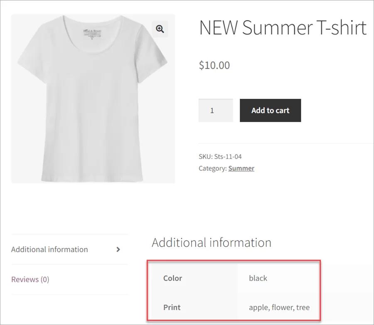Click the Print attribute label
The width and height of the screenshot is (374, 325).
[172, 307]
